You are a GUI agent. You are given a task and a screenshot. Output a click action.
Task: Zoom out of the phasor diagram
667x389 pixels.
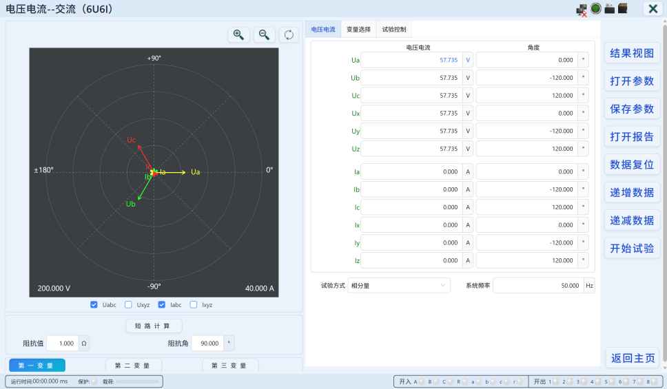[264, 35]
